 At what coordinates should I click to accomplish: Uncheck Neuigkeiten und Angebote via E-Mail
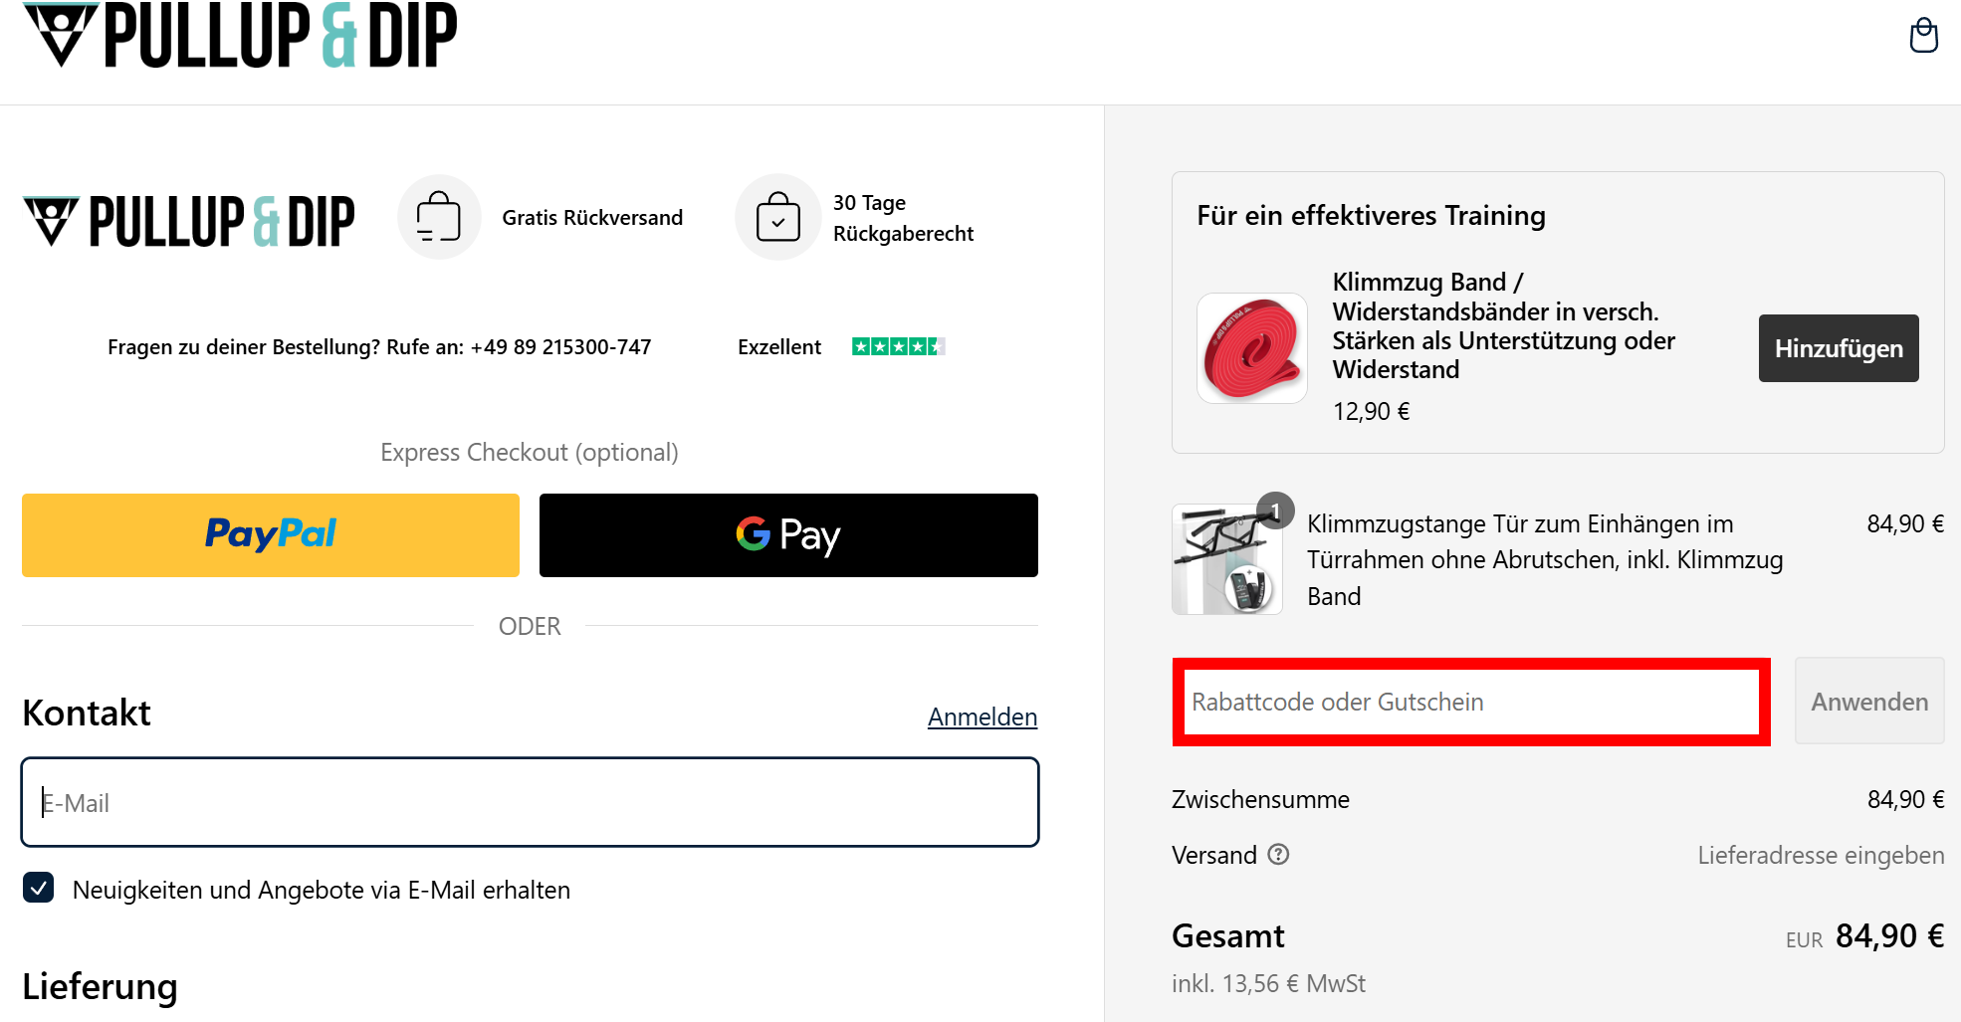click(39, 888)
